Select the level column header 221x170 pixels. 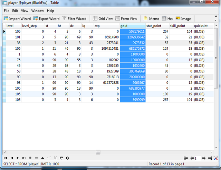[x=14, y=26]
